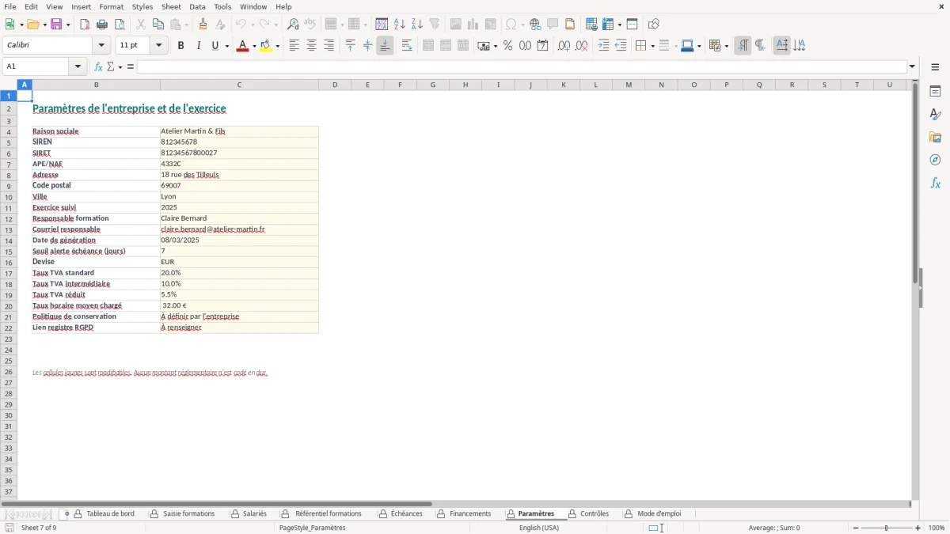Image resolution: width=950 pixels, height=534 pixels.
Task: Expand the font name dropdown
Action: click(102, 46)
